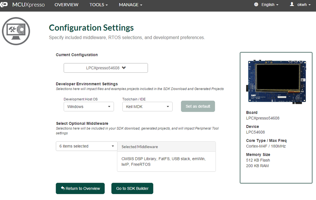Open the OVERVIEW page
316x200 pixels.
tap(66, 5)
